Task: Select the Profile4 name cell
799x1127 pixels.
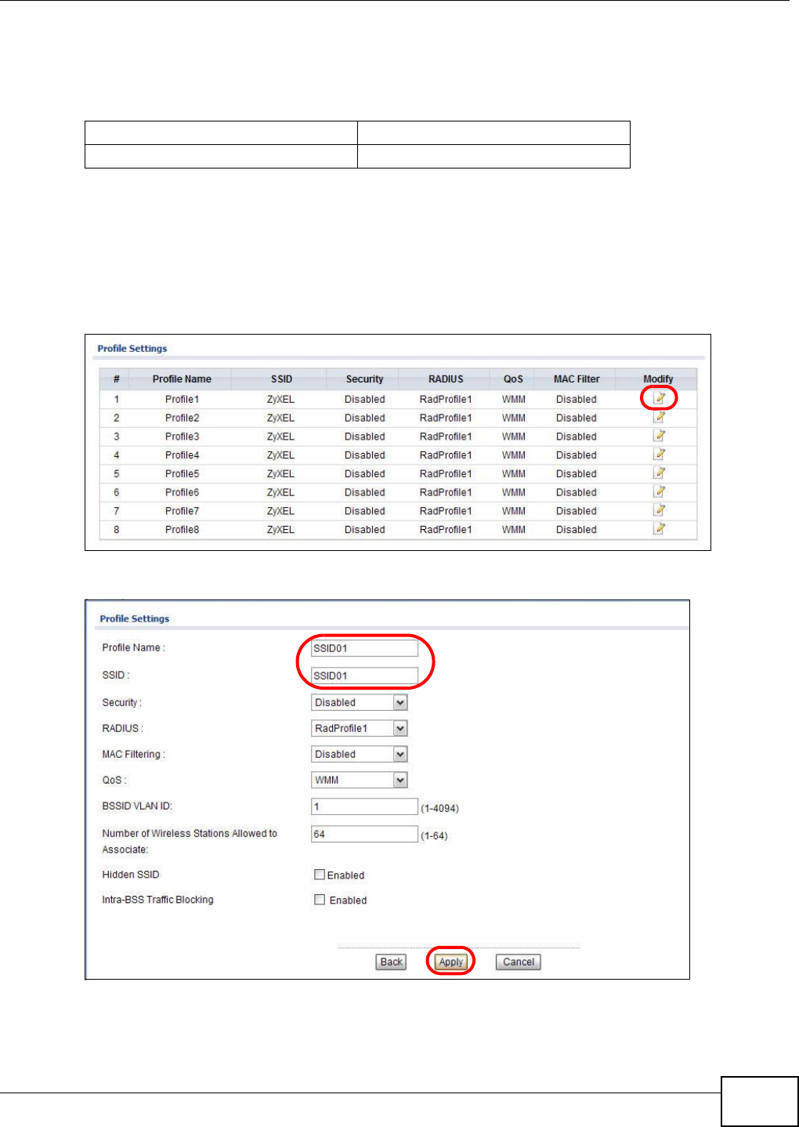Action: (x=182, y=455)
